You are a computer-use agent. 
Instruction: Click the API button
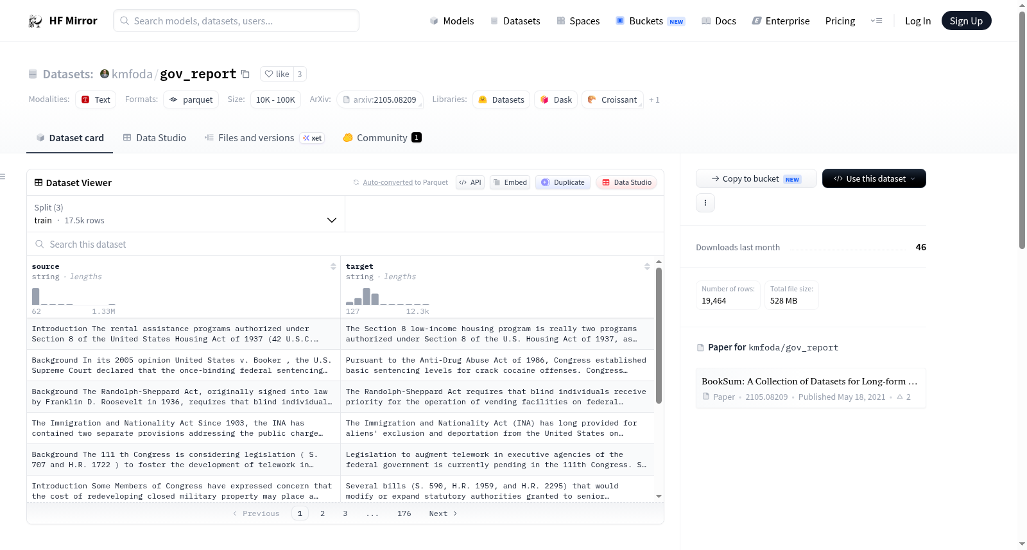pyautogui.click(x=470, y=182)
